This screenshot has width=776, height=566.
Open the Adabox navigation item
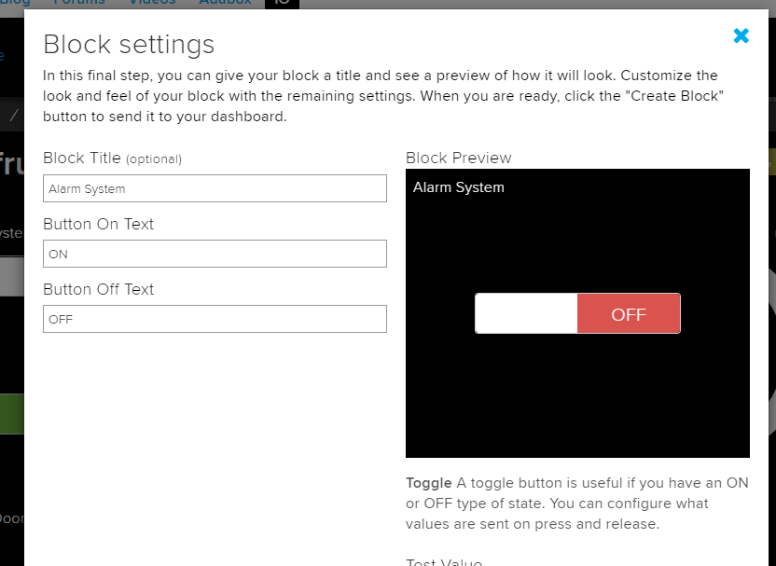point(224,3)
